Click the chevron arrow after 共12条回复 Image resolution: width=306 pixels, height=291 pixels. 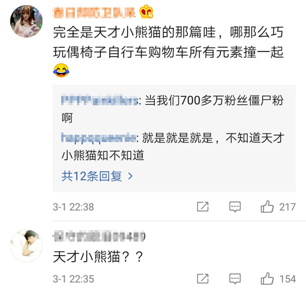[x=130, y=176]
